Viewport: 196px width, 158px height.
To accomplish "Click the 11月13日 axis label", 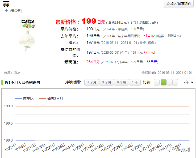I will pyautogui.click(x=87, y=148).
